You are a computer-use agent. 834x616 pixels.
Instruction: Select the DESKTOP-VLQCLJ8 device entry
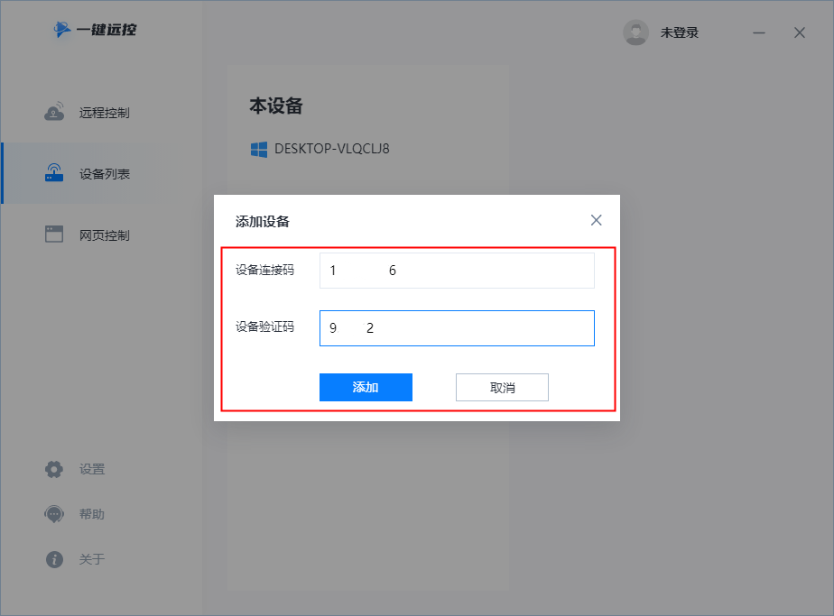(x=320, y=149)
